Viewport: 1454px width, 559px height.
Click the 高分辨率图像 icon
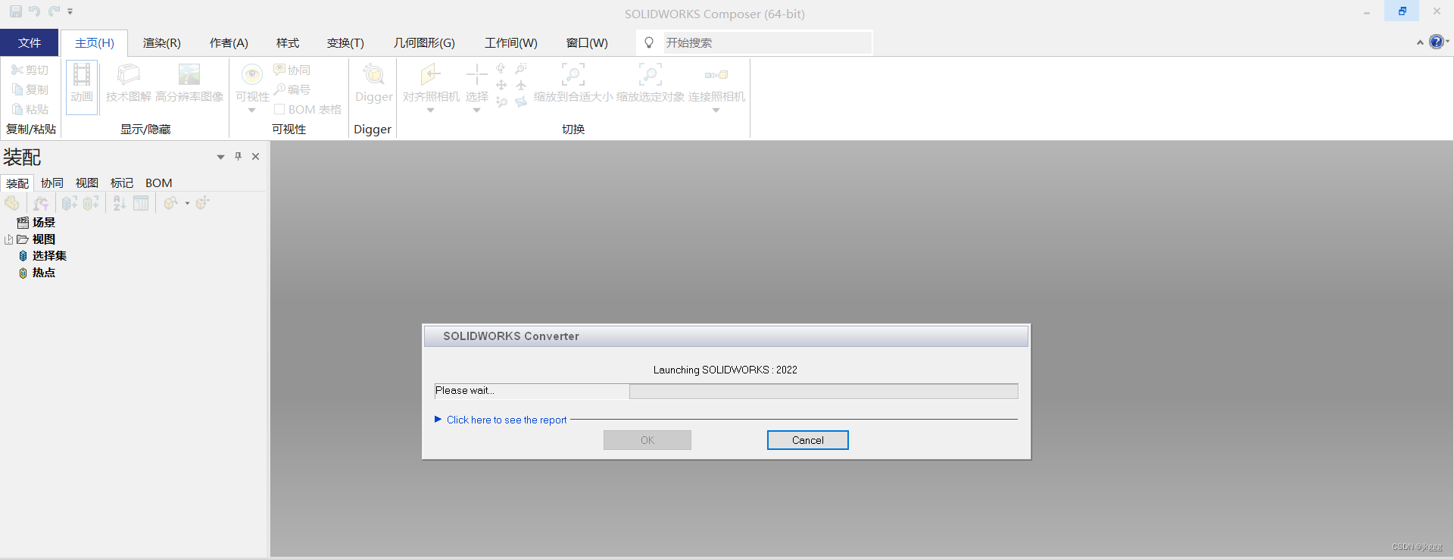point(189,74)
